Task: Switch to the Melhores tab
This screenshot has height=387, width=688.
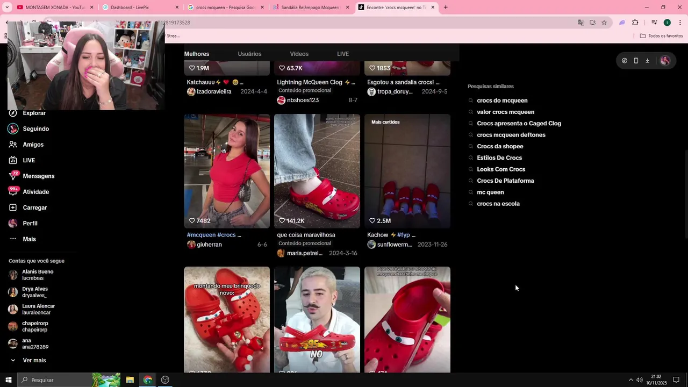Action: point(197,54)
